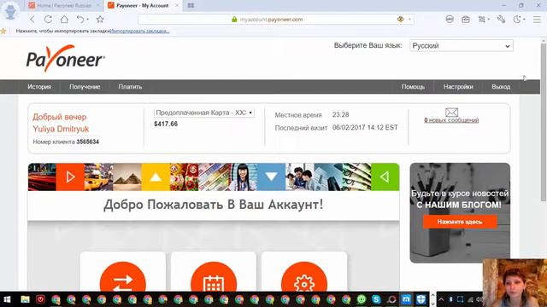This screenshot has height=307, width=547.
Task: Open the Получение menu
Action: pyautogui.click(x=85, y=87)
